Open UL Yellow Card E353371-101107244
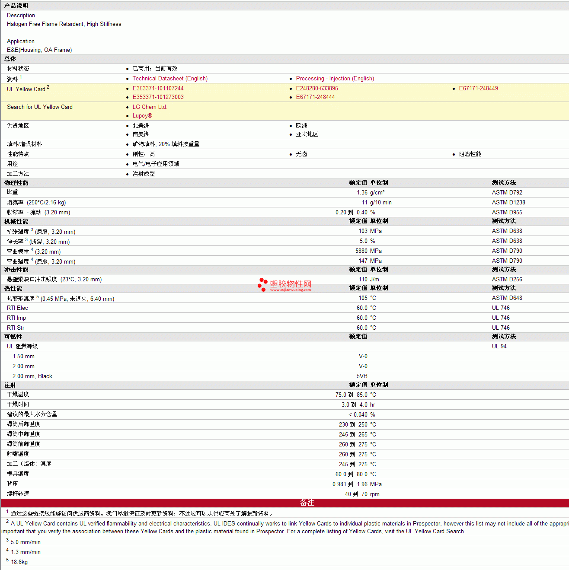 tap(158, 89)
